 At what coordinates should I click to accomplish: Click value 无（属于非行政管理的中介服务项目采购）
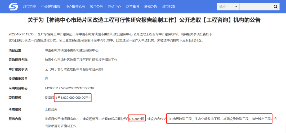[74, 70]
